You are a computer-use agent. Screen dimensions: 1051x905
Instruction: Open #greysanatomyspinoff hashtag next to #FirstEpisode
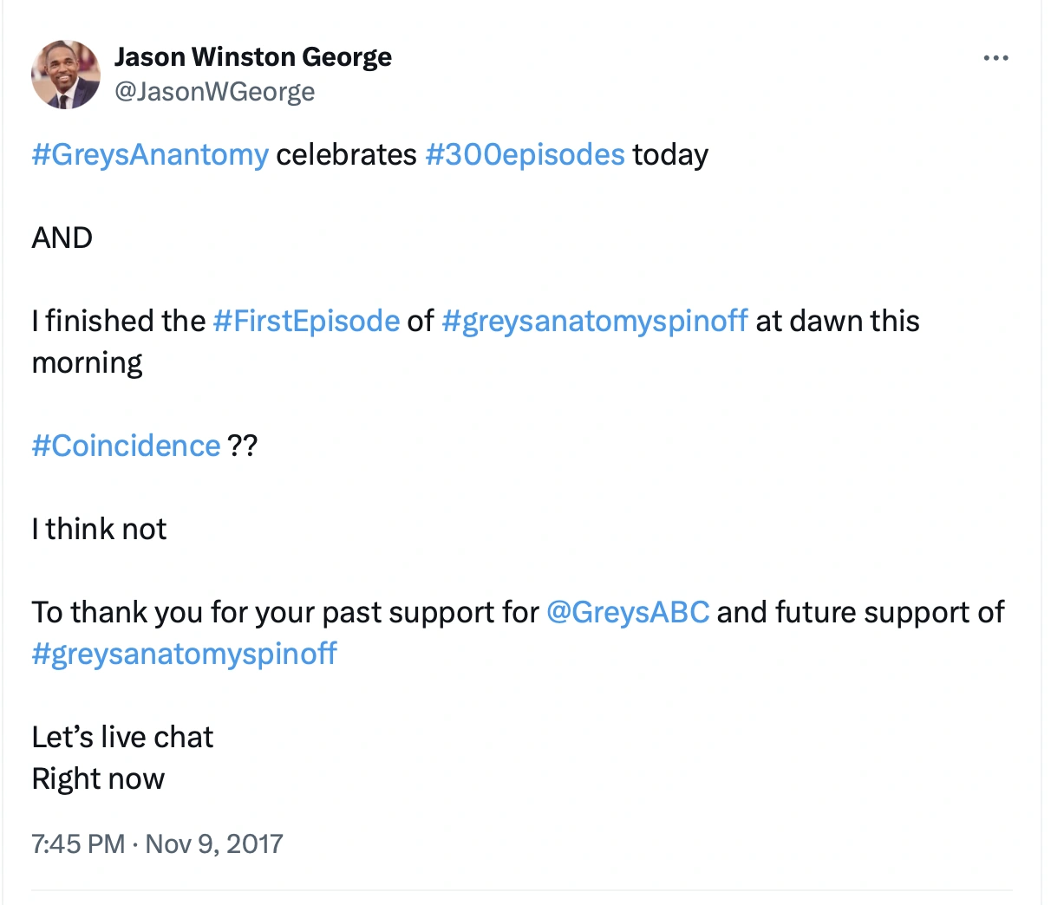pyautogui.click(x=594, y=321)
